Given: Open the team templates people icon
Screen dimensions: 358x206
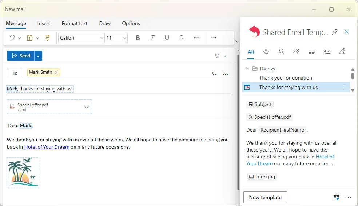Looking at the screenshot, I should click(x=297, y=52).
